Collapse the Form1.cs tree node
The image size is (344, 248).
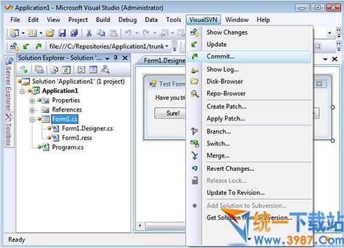pyautogui.click(x=32, y=119)
